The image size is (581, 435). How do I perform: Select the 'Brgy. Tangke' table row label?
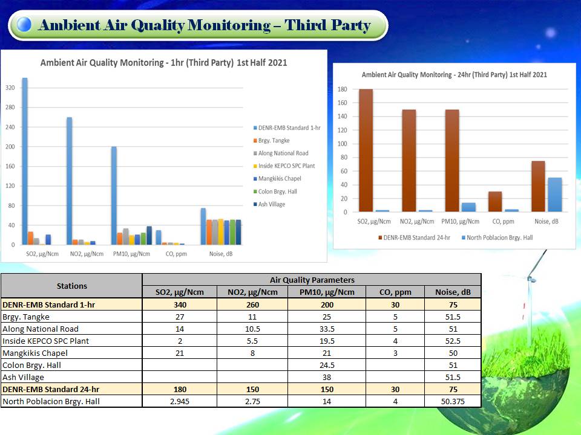click(26, 317)
